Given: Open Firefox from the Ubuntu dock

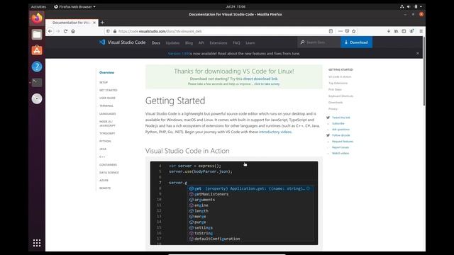Looking at the screenshot, I should point(37,18).
